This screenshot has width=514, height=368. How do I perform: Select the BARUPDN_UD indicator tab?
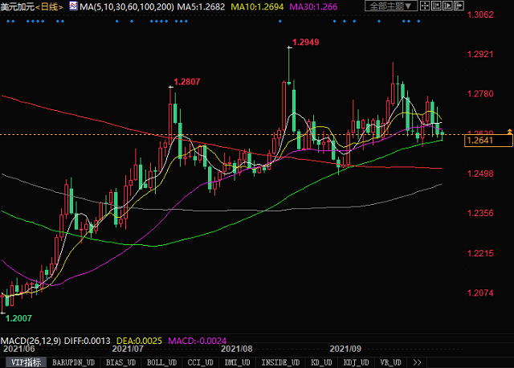pyautogui.click(x=73, y=362)
